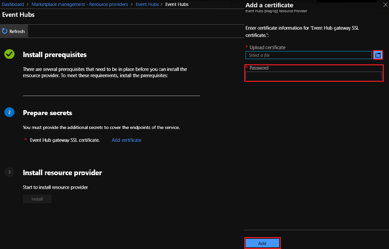Click the red asterisk beside Password
Image resolution: width=389 pixels, height=249 pixels.
[x=247, y=68]
